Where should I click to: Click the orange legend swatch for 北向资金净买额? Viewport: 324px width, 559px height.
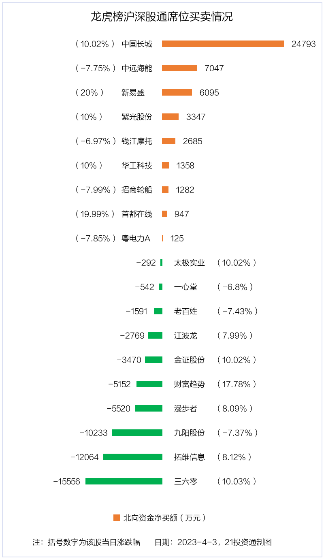117,518
